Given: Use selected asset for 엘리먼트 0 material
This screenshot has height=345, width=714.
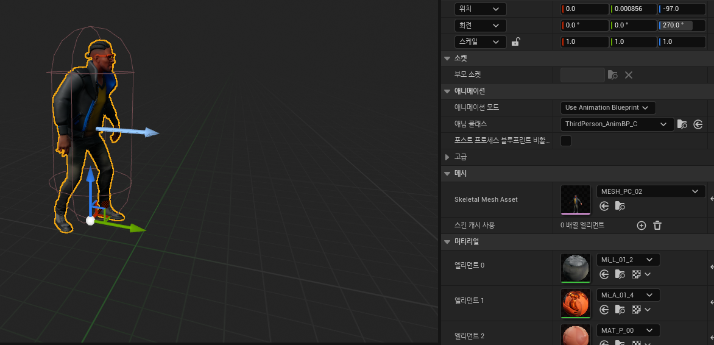Looking at the screenshot, I should pos(604,274).
